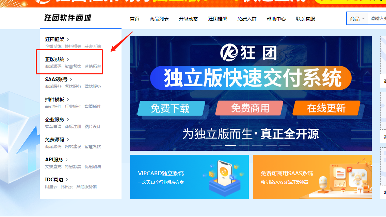Open the 首页 nav item
The height and width of the screenshot is (217, 386).
[x=135, y=19]
